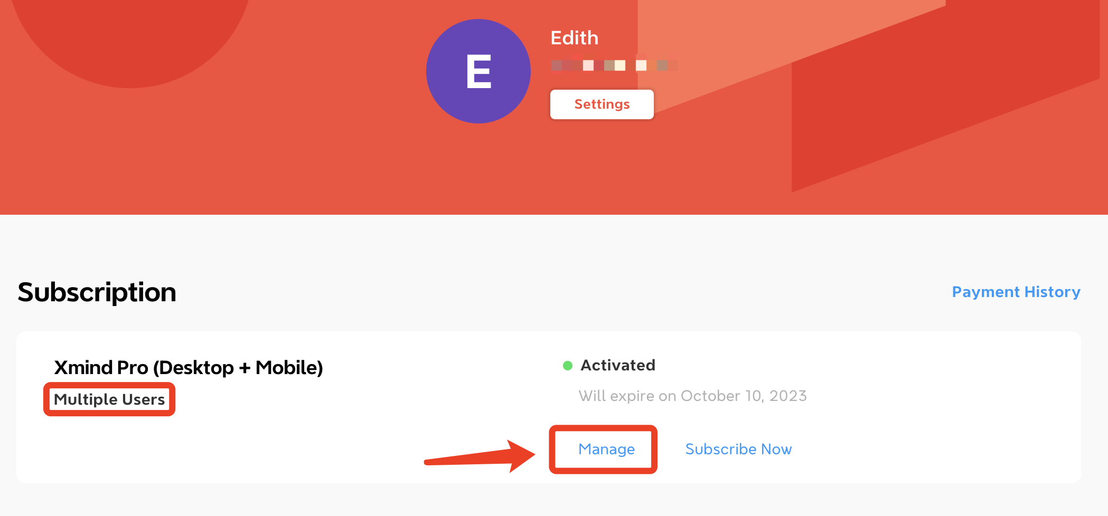Click the white letter E inside avatar

[x=478, y=72]
